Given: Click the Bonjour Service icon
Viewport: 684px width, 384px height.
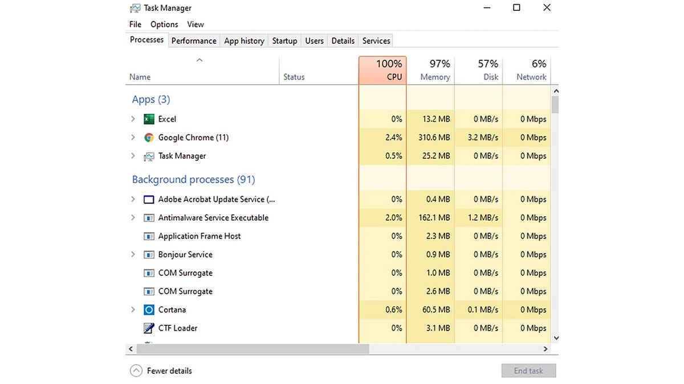Looking at the screenshot, I should (x=149, y=254).
